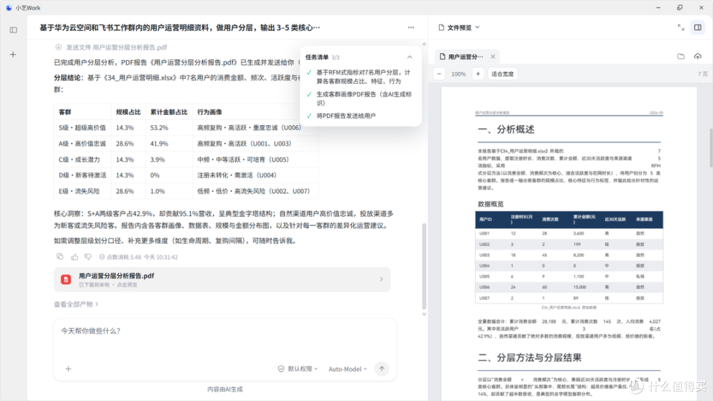Click the 行为画像 column header
The height and width of the screenshot is (401, 713).
click(210, 112)
